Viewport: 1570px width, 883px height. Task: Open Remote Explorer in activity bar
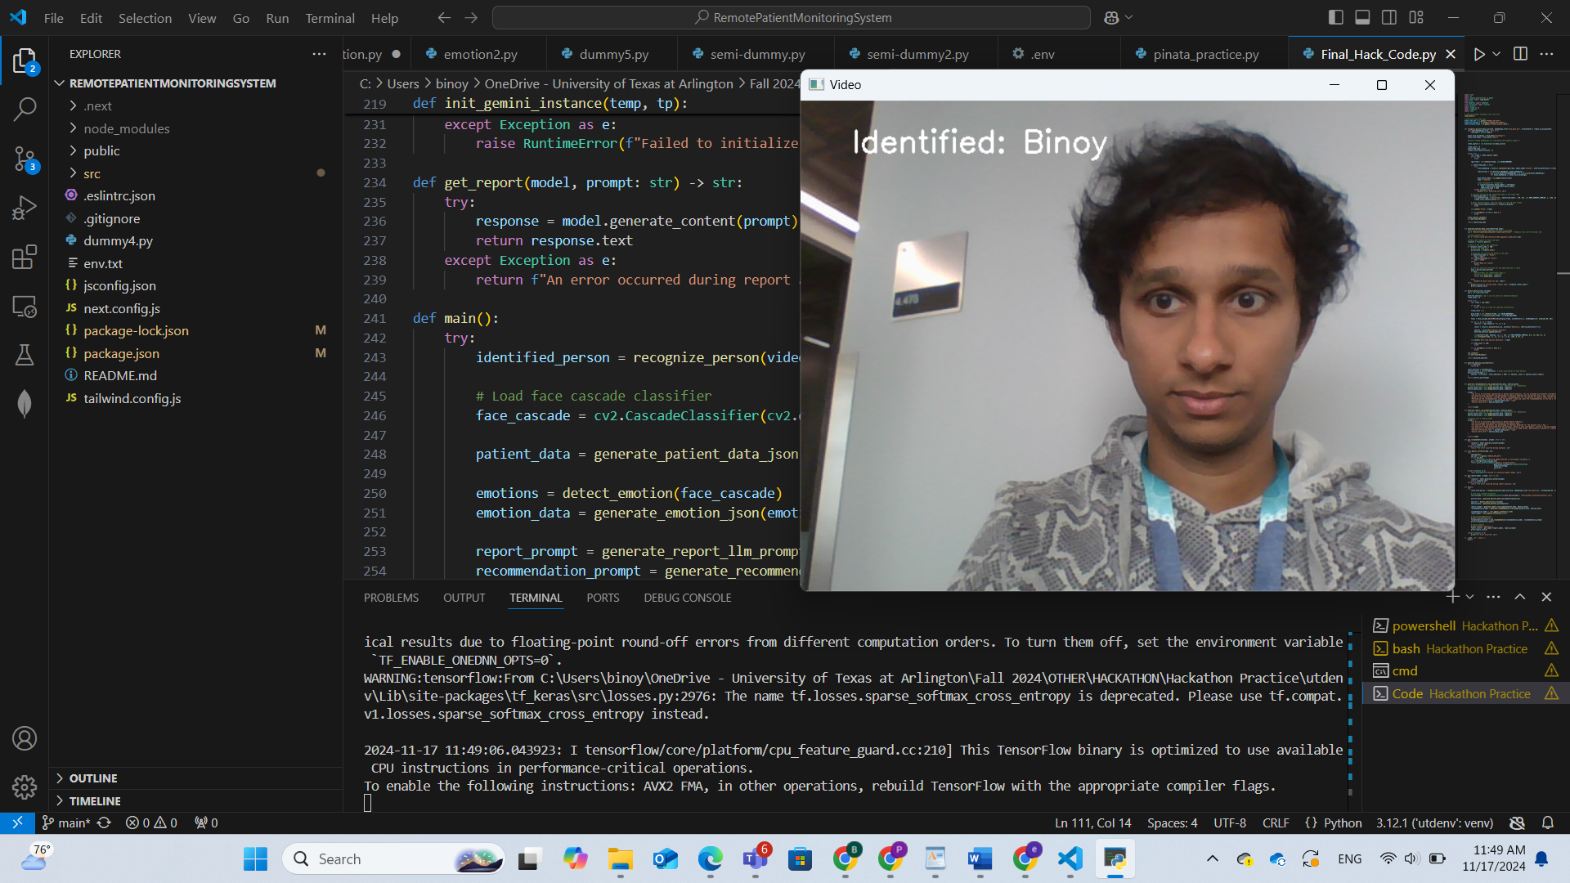click(25, 306)
